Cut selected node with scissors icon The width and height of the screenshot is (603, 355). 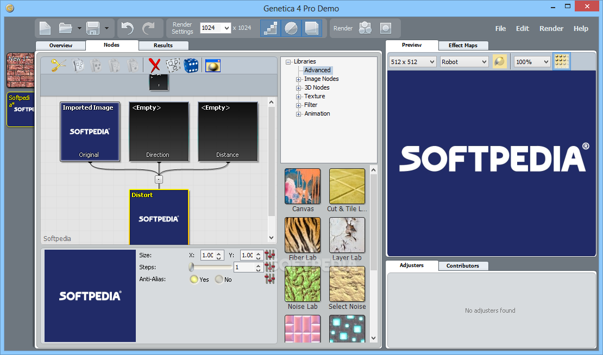(x=59, y=65)
